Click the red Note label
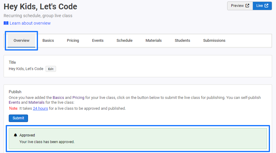Viewport: 276px width, 153px height. coord(14,109)
